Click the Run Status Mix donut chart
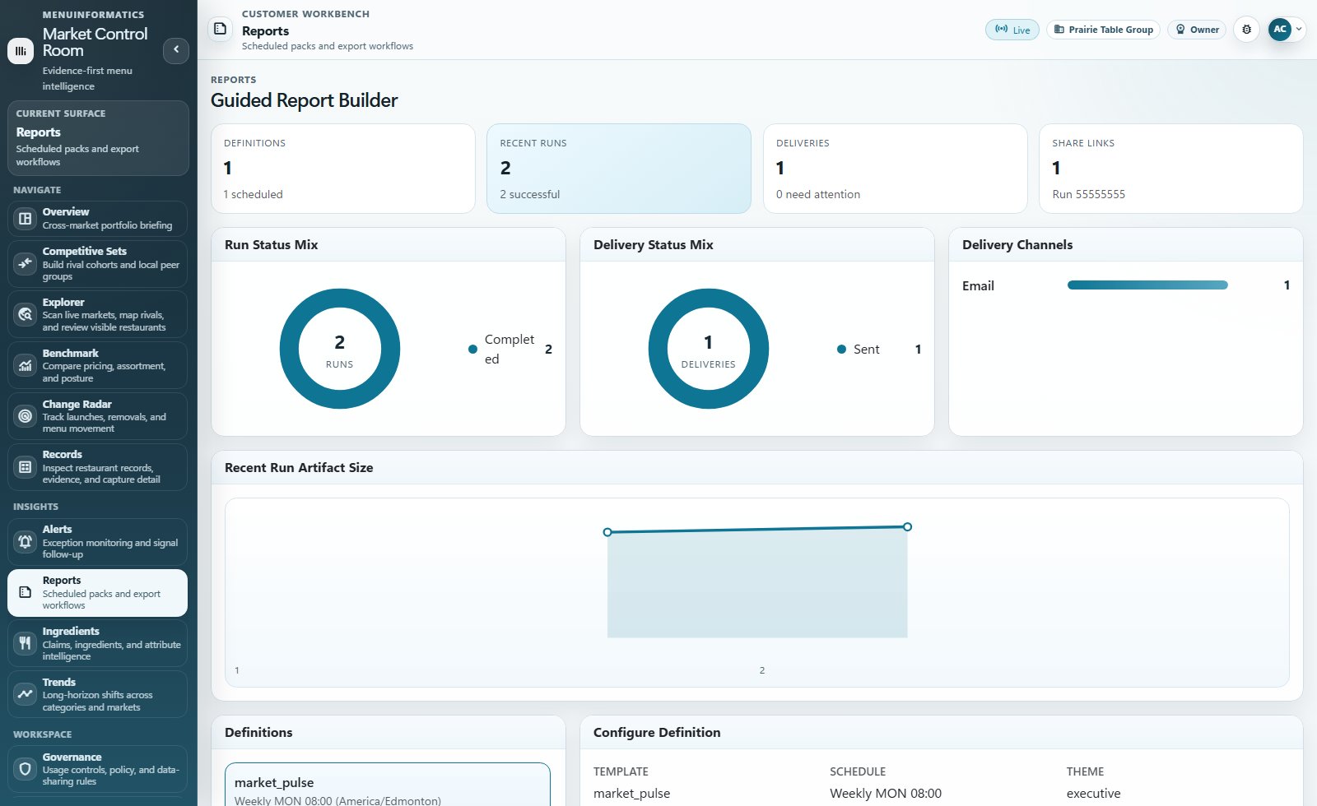 coord(340,349)
